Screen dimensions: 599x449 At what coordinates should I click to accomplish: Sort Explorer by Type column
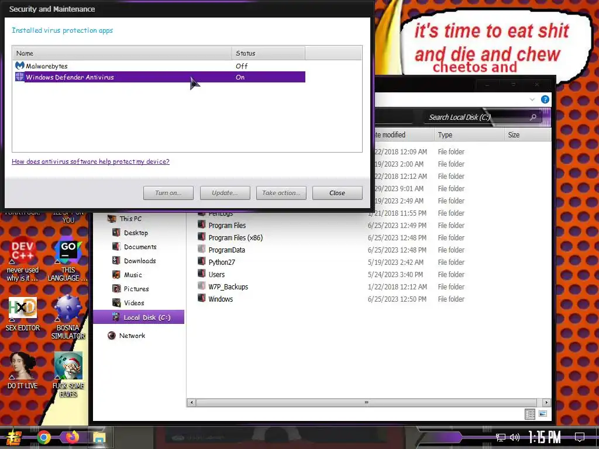click(469, 135)
